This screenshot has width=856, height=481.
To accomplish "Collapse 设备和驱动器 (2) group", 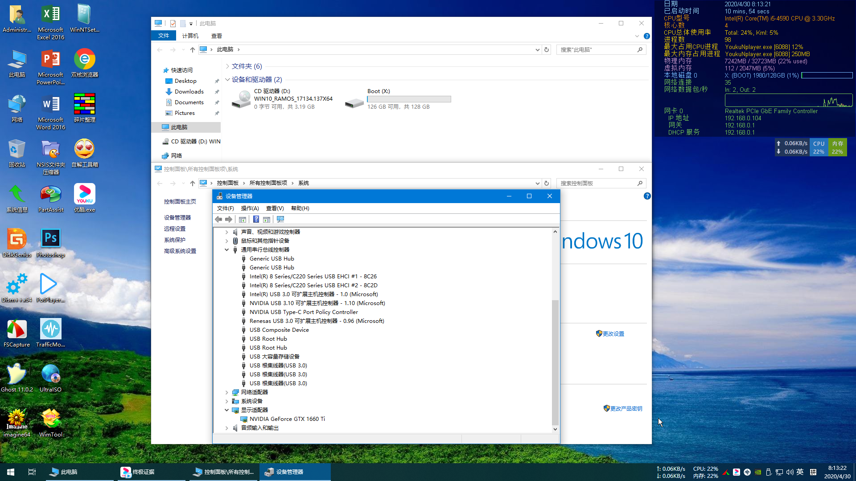I will point(227,80).
